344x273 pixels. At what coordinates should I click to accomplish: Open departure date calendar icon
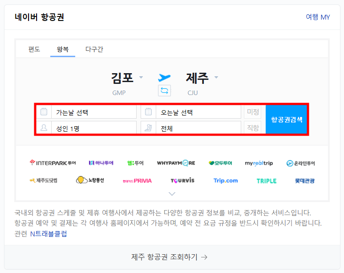(x=44, y=112)
